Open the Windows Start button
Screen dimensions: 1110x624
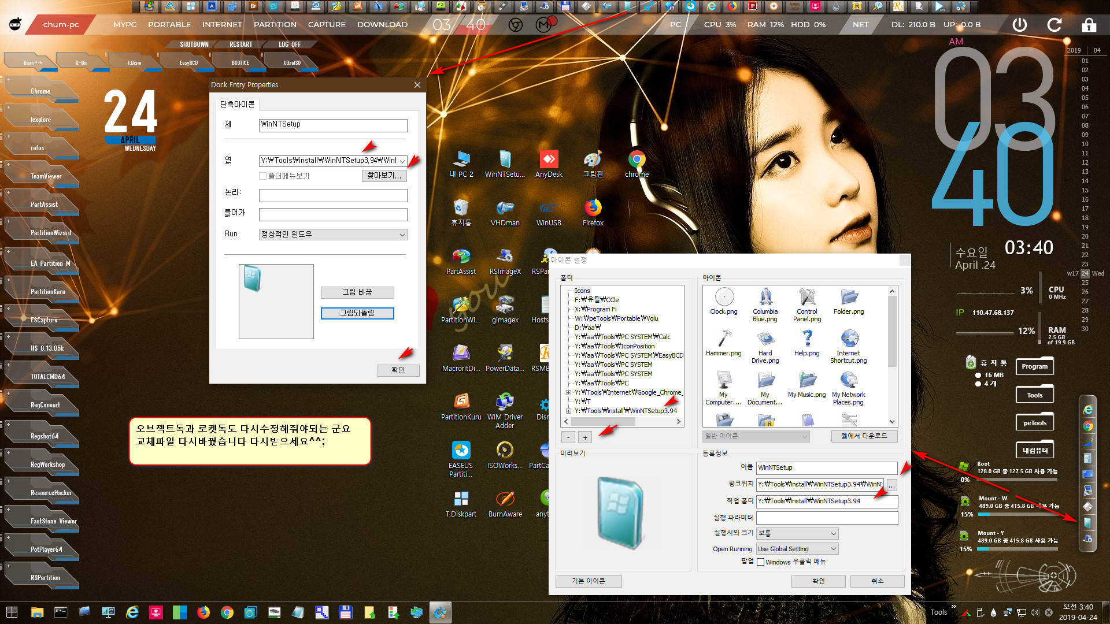point(12,612)
